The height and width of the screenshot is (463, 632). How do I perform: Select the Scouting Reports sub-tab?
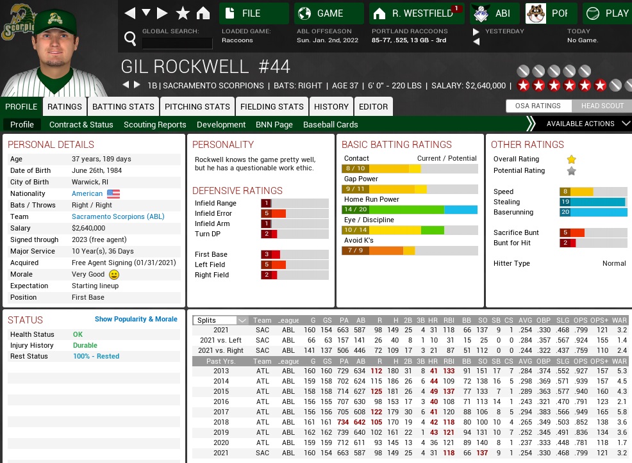click(x=154, y=125)
